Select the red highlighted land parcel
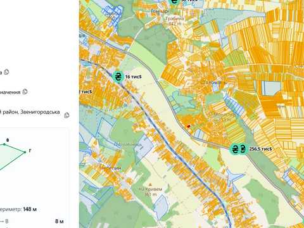Image resolution: width=304 pixels, height=228 pixels. pos(189,126)
